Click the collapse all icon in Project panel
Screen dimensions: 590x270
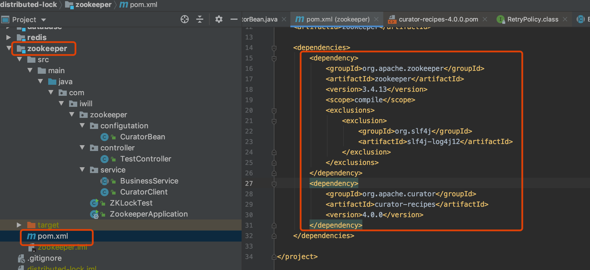[200, 19]
